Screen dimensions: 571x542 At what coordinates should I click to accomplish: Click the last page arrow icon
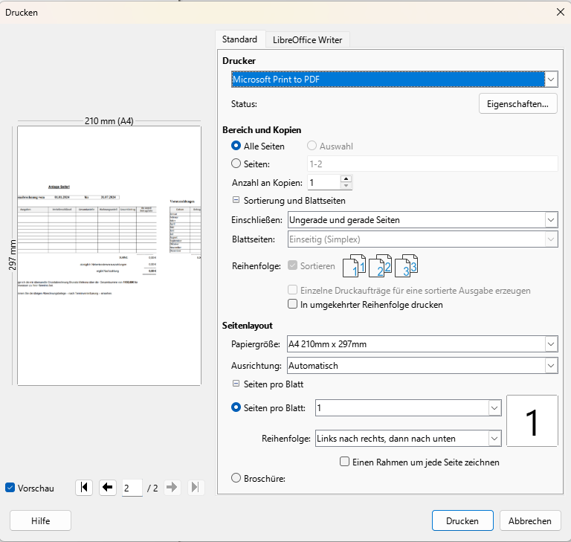pyautogui.click(x=196, y=488)
